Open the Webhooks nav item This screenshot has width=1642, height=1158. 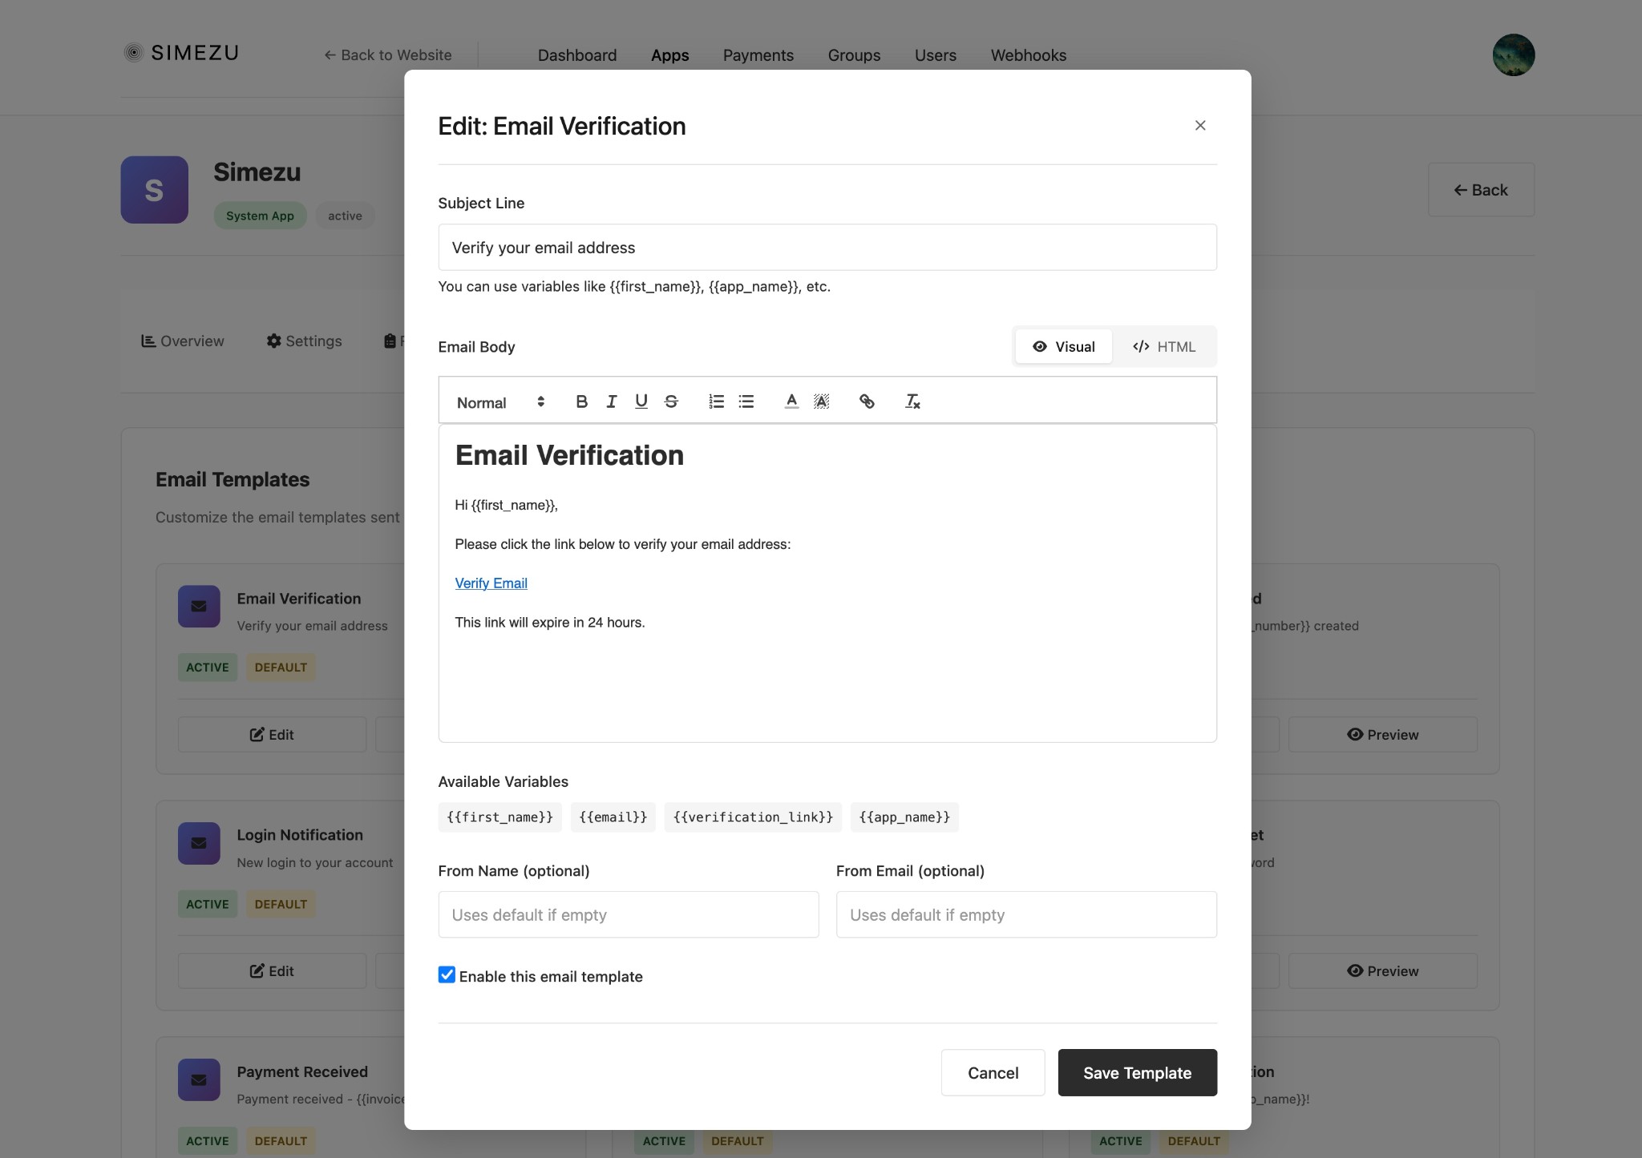1029,55
